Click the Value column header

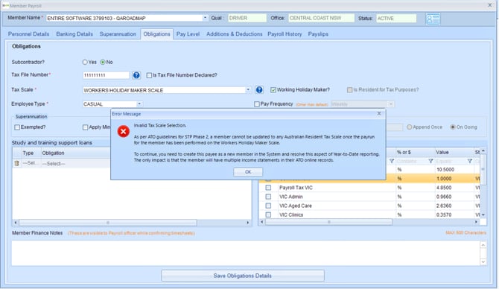point(454,153)
